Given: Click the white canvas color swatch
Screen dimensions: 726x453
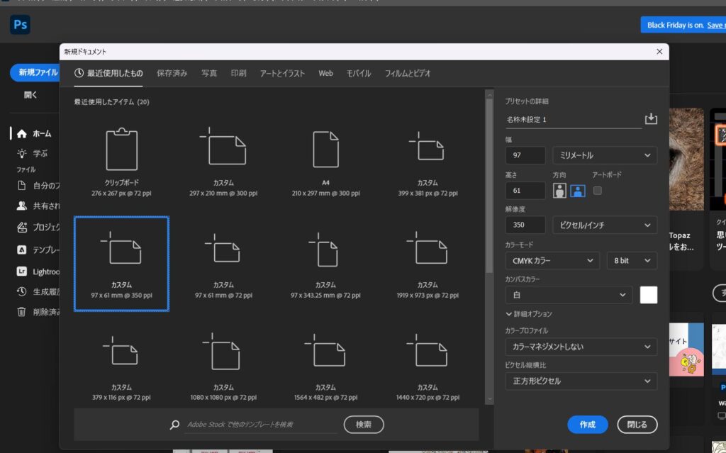Looking at the screenshot, I should 648,295.
